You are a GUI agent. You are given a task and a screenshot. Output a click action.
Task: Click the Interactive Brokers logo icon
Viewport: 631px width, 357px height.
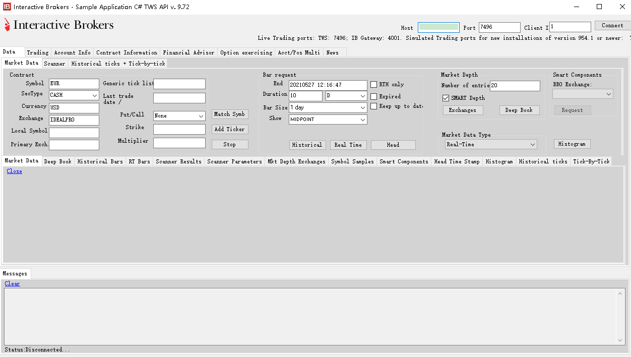[x=7, y=25]
